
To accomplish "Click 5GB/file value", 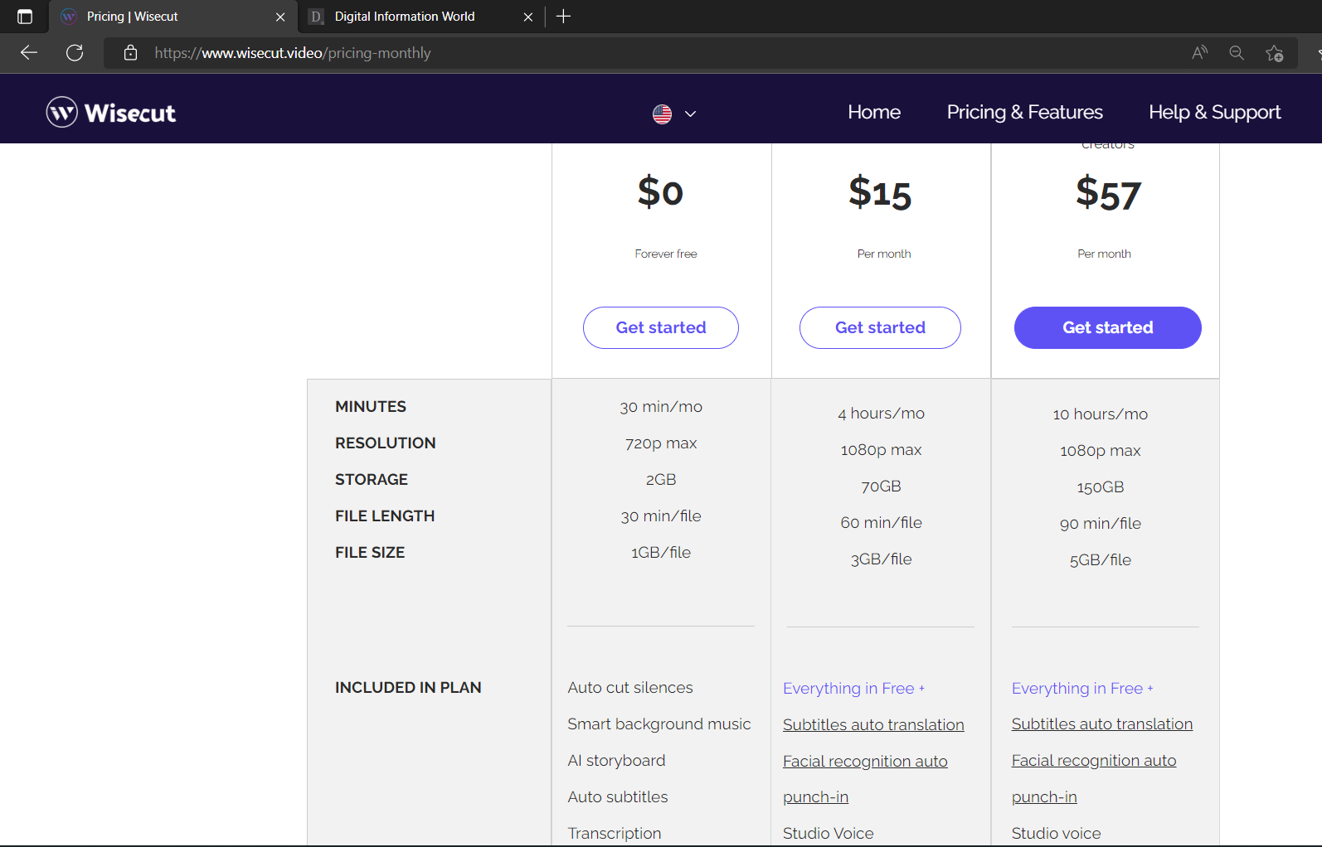I will (x=1101, y=560).
